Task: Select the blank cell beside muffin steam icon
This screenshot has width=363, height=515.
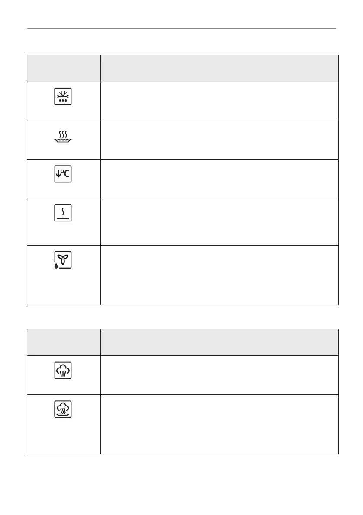Action: (219, 375)
